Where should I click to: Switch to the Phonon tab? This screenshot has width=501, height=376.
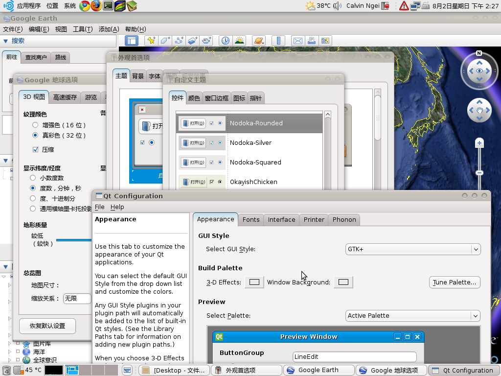coord(344,220)
